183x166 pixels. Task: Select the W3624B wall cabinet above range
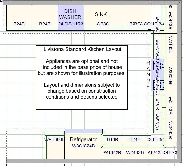pyautogui.click(x=170, y=75)
